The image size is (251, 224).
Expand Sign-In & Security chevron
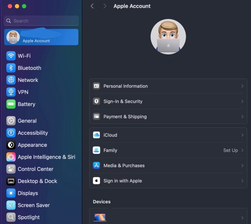[x=242, y=101]
